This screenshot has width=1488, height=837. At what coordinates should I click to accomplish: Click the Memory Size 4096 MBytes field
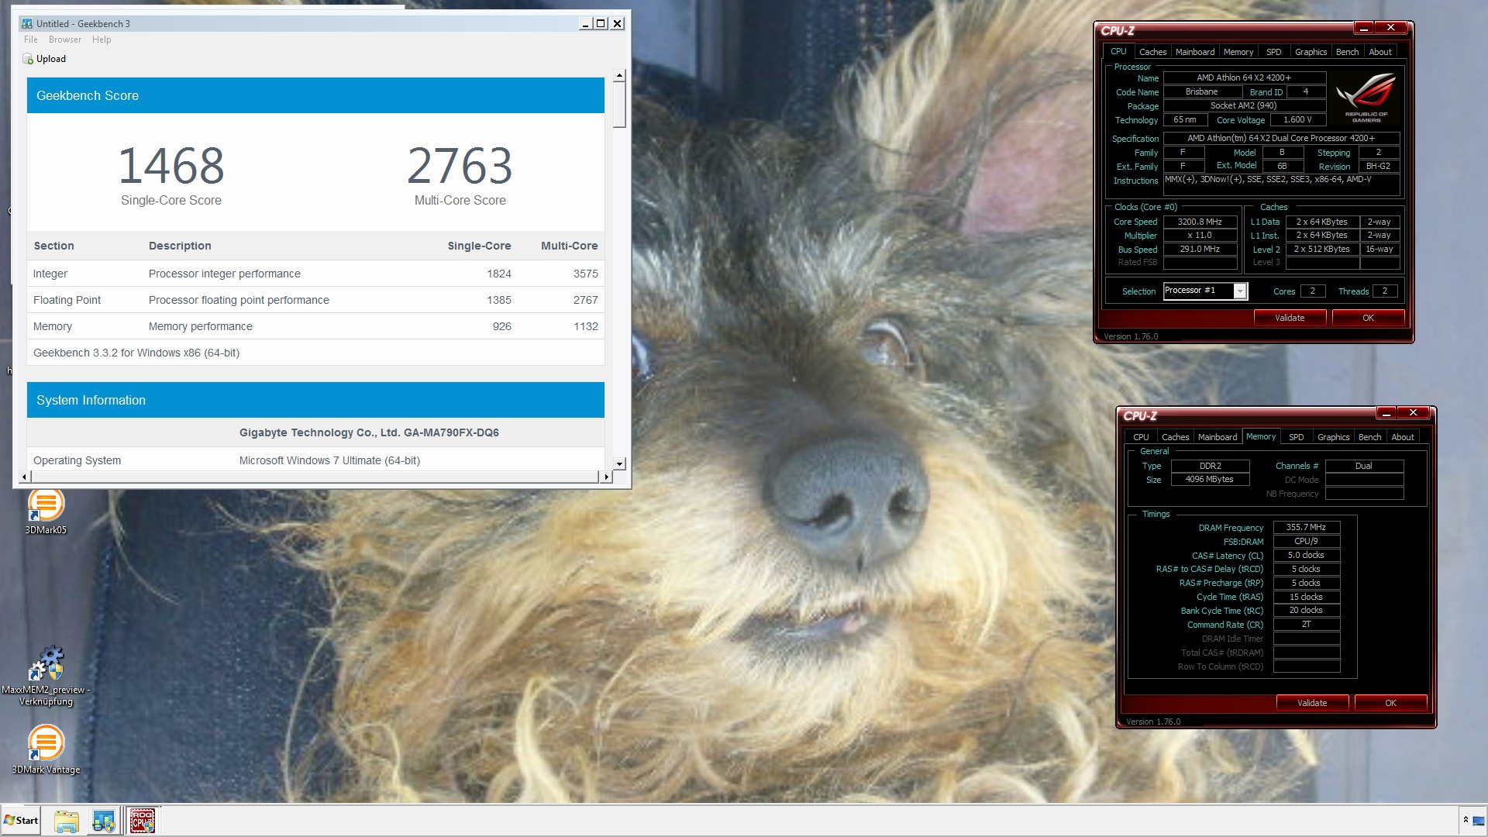pyautogui.click(x=1209, y=480)
